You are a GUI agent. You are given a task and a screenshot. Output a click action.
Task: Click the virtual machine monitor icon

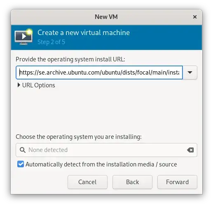(x=23, y=37)
